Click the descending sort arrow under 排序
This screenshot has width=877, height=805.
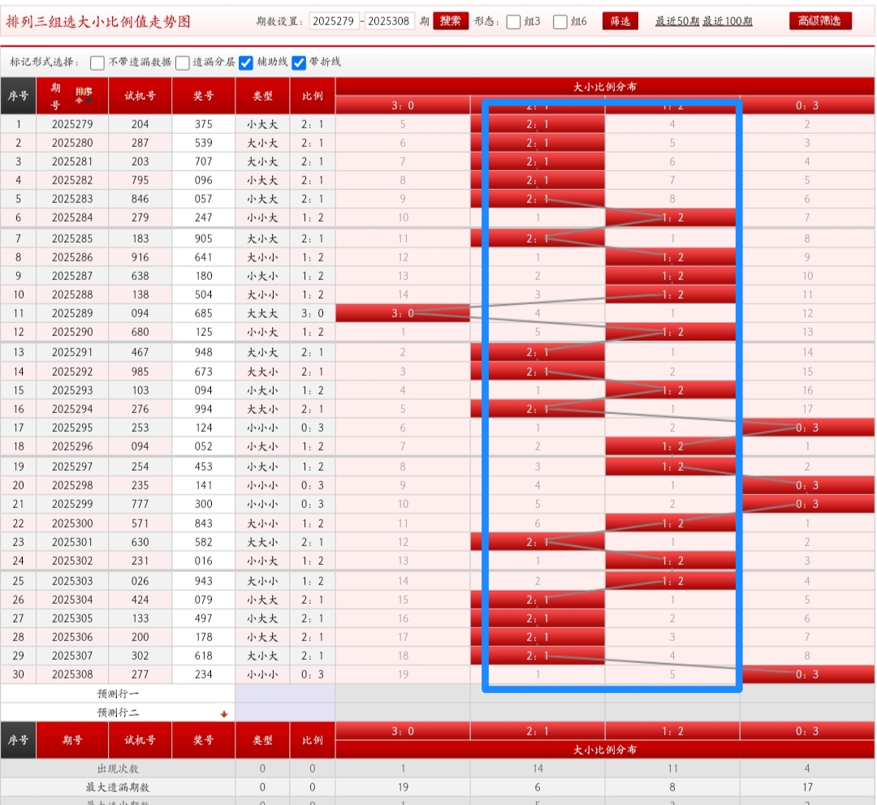[89, 100]
